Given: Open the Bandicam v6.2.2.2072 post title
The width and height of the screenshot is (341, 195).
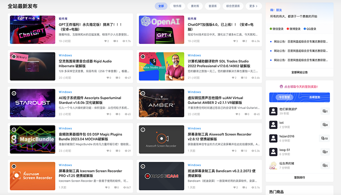Looking at the screenshot, I should click(x=222, y=173).
